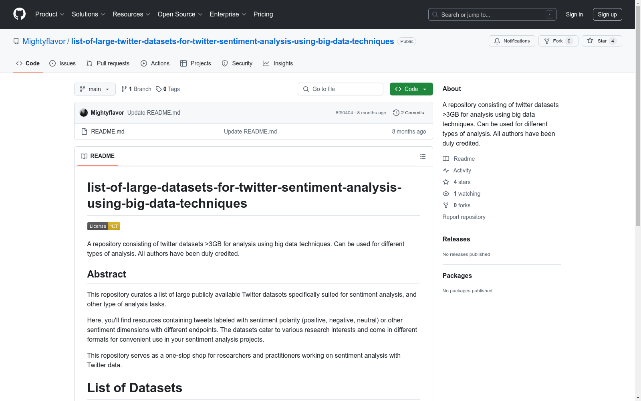Screen dimensions: 641x401
Task: View the 4 stars link
Action: 457,182
